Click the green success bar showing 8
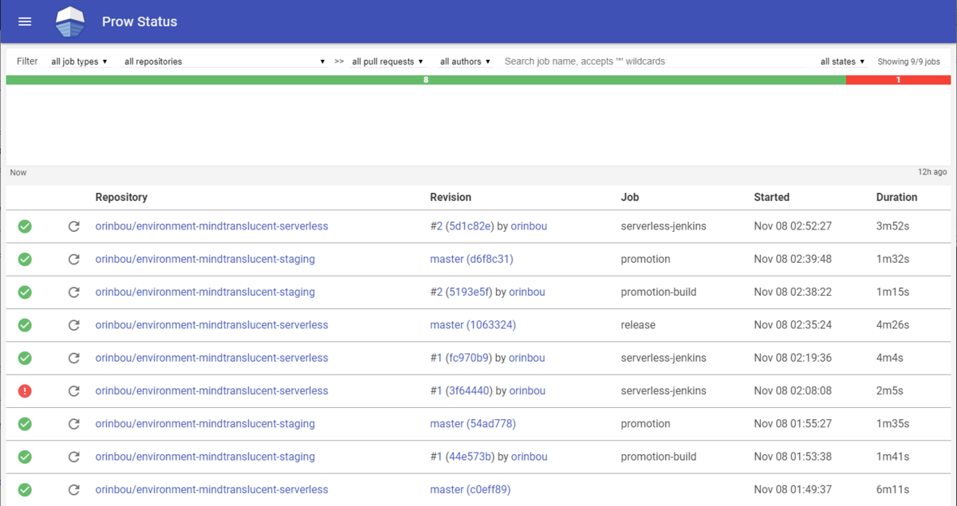 point(426,80)
